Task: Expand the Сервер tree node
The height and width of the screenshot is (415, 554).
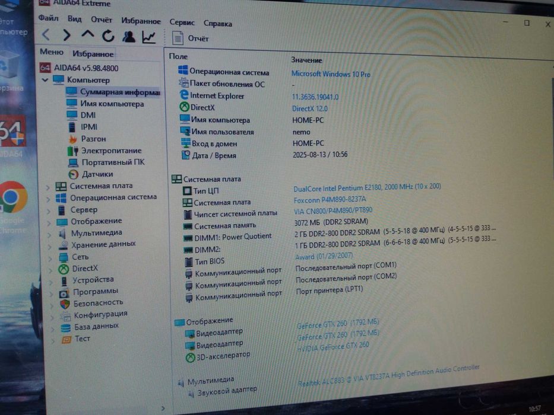Action: pos(49,212)
